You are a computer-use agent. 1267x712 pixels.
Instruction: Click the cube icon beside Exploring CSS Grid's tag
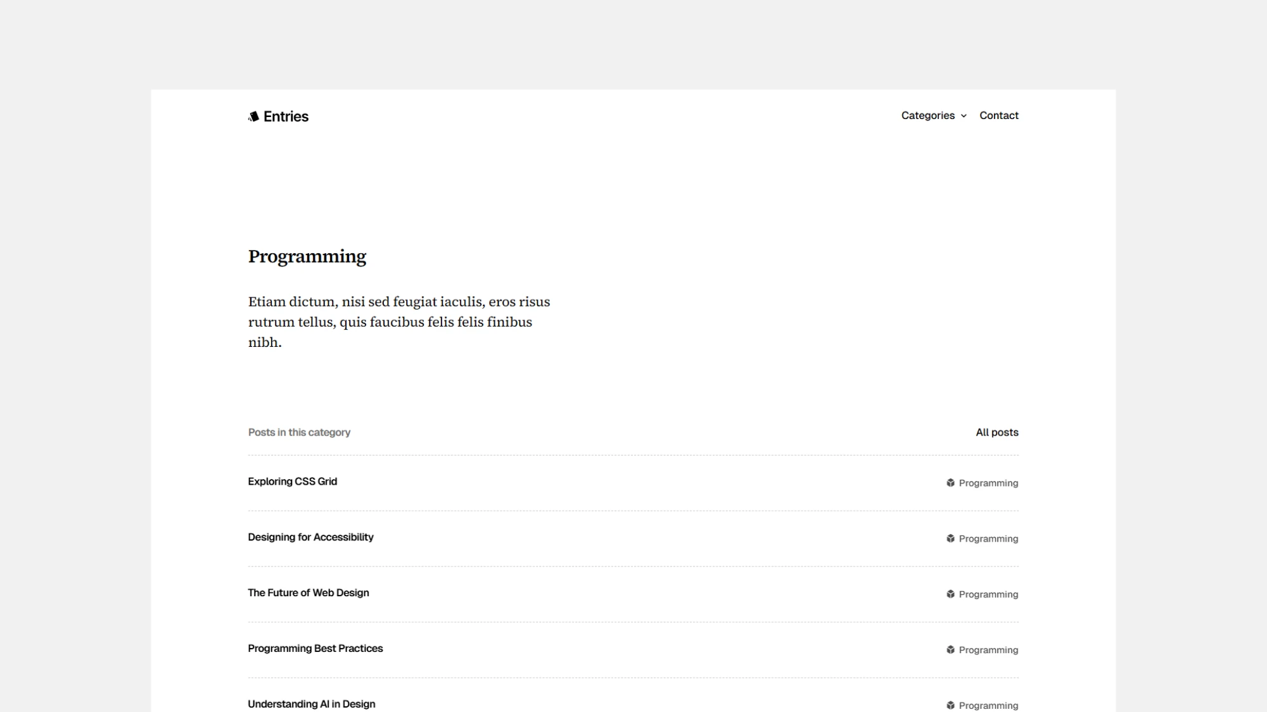tap(950, 483)
